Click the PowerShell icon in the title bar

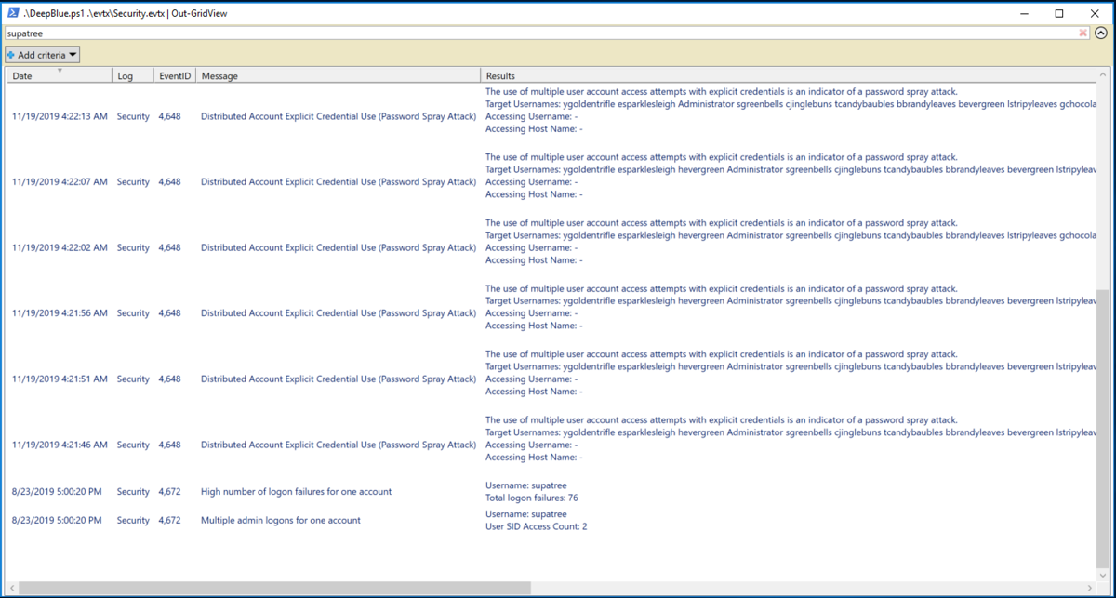tap(14, 13)
